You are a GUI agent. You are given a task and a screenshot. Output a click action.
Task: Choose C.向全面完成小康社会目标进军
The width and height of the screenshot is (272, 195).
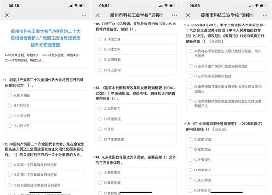(x=46, y=185)
